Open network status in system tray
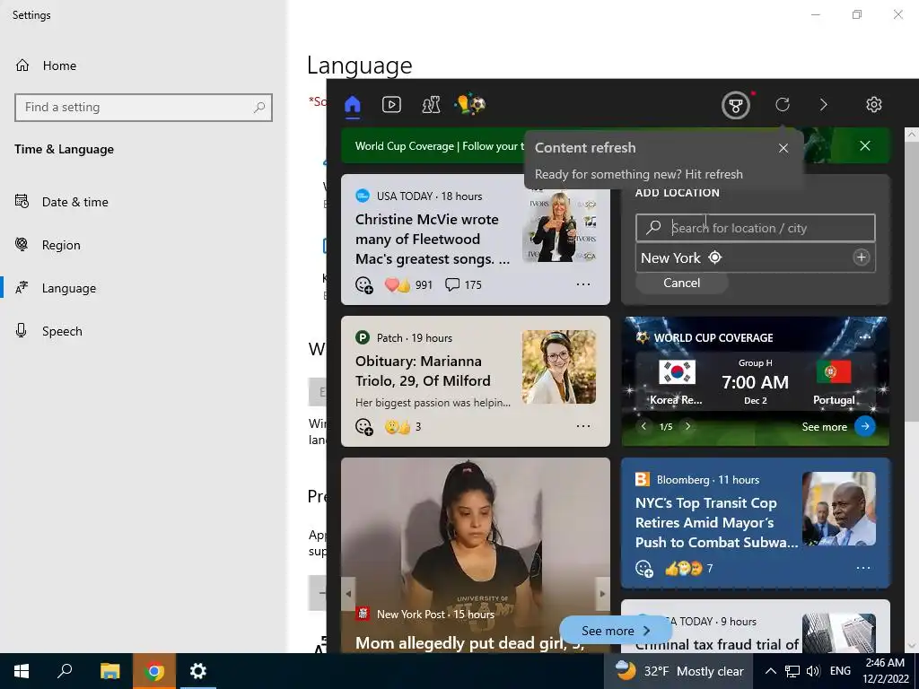Image resolution: width=919 pixels, height=689 pixels. coord(792,671)
